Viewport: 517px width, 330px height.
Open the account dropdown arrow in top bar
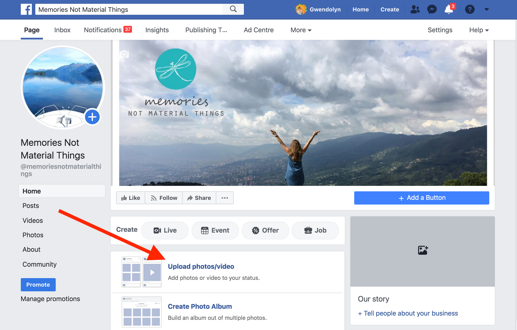[486, 10]
